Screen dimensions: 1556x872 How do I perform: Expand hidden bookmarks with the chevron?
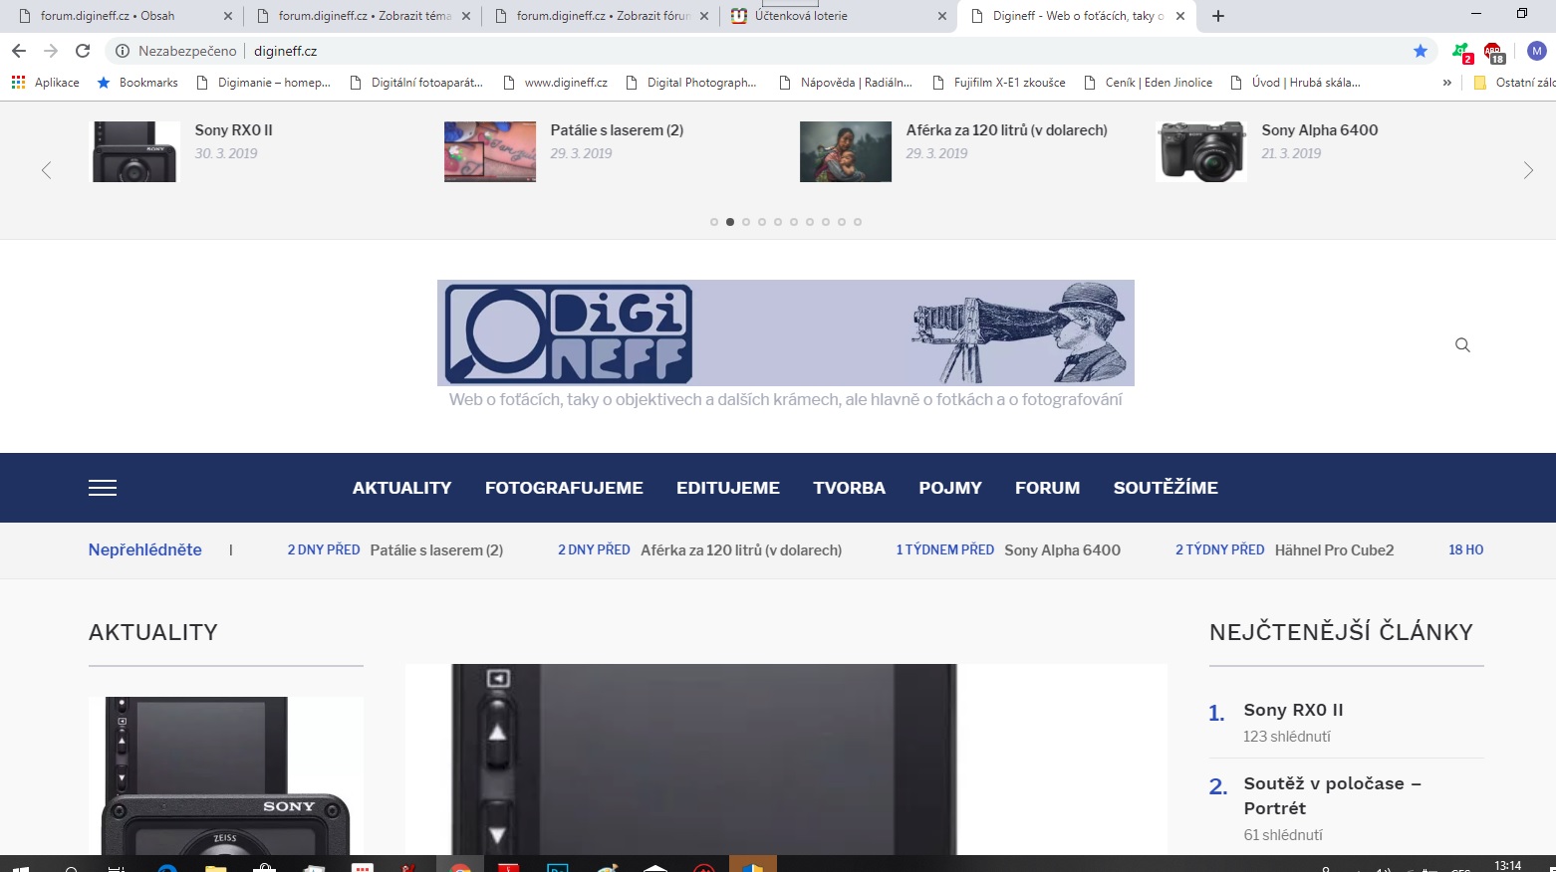point(1446,83)
